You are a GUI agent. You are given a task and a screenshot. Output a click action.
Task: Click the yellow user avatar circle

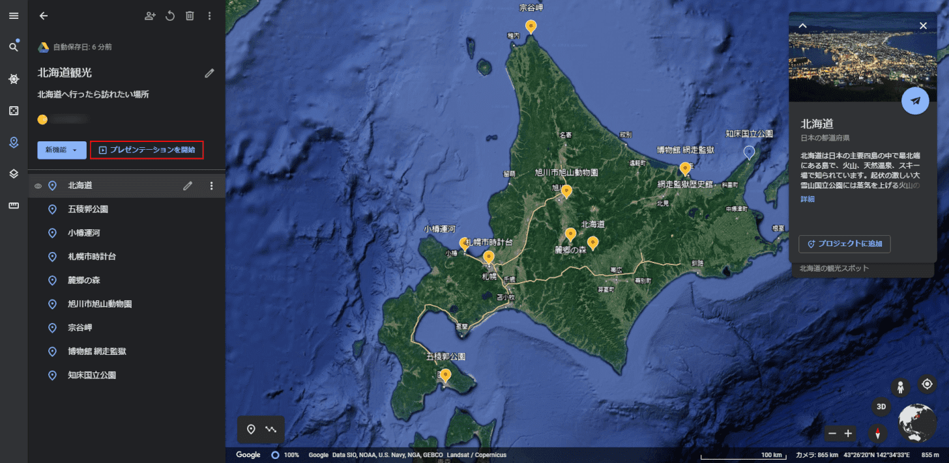click(42, 119)
